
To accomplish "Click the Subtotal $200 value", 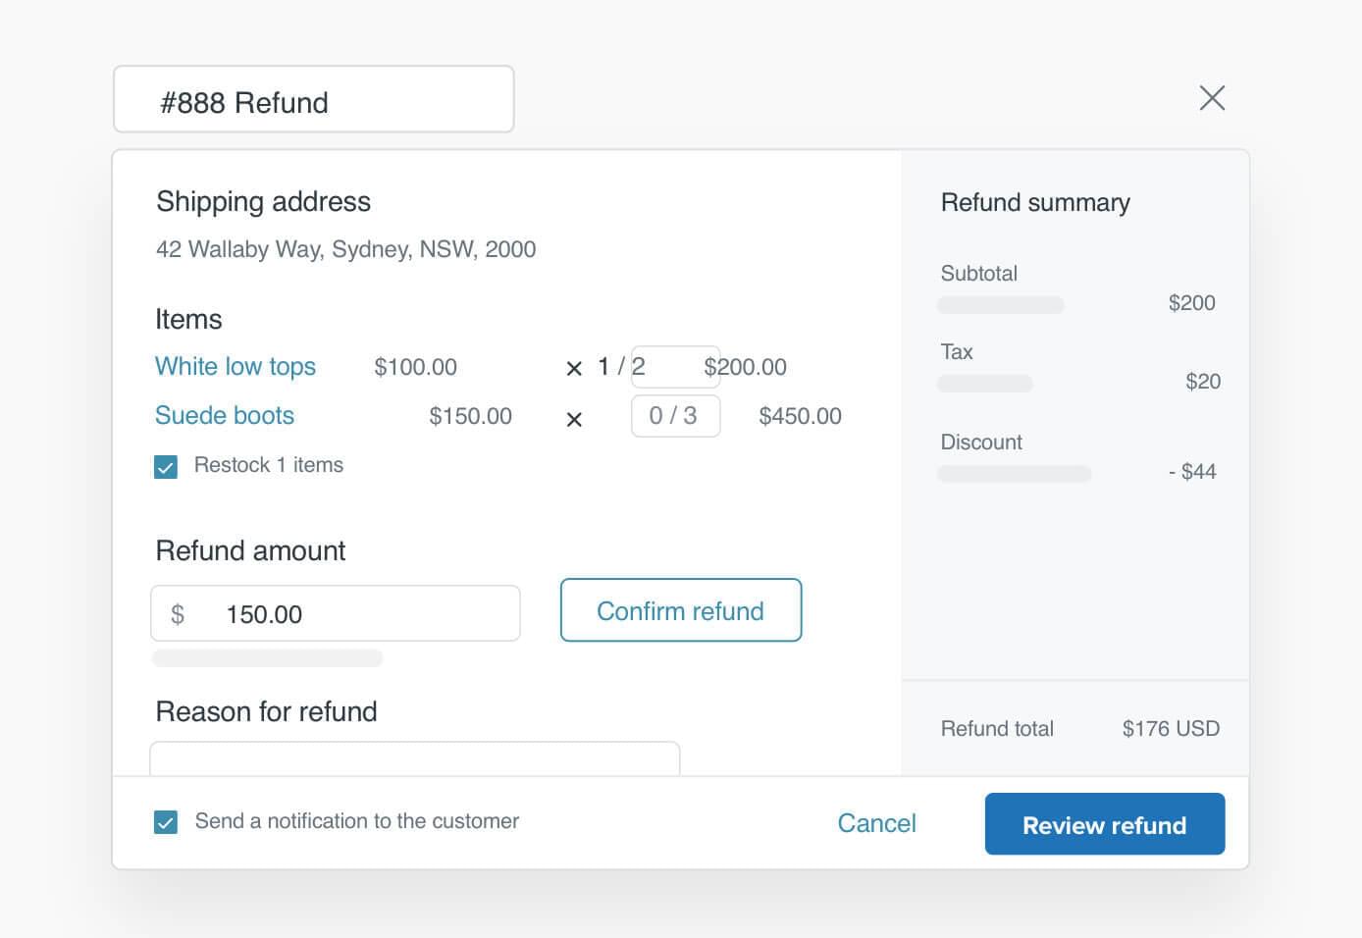I will pos(1192,303).
